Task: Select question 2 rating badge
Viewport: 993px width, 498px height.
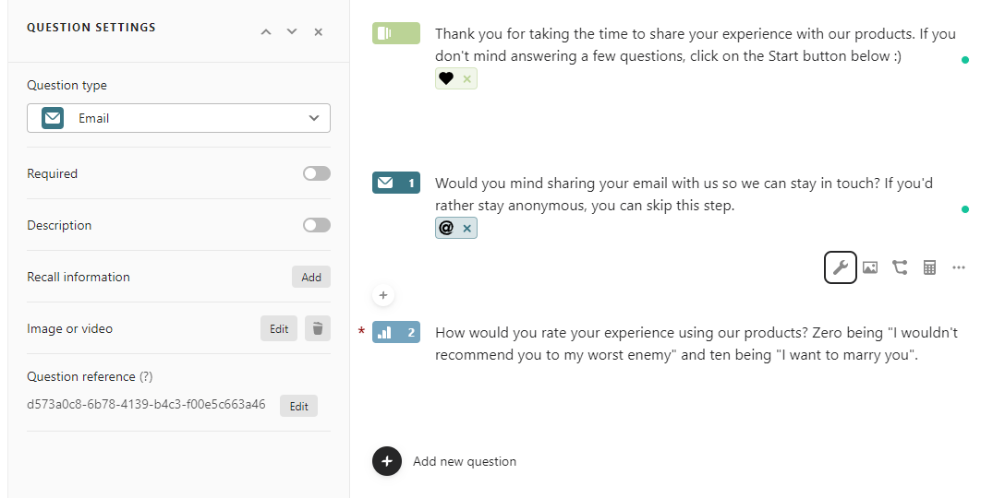Action: pyautogui.click(x=395, y=332)
